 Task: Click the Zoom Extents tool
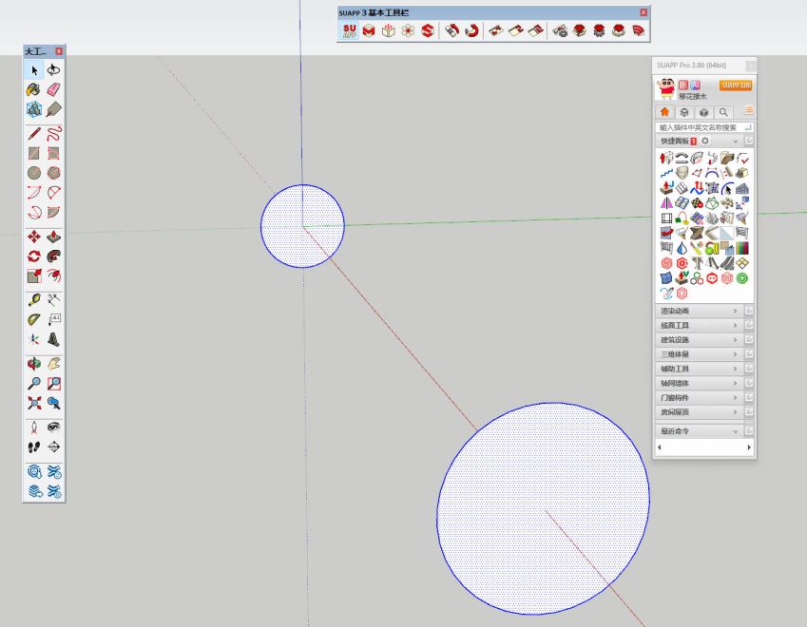(x=34, y=403)
